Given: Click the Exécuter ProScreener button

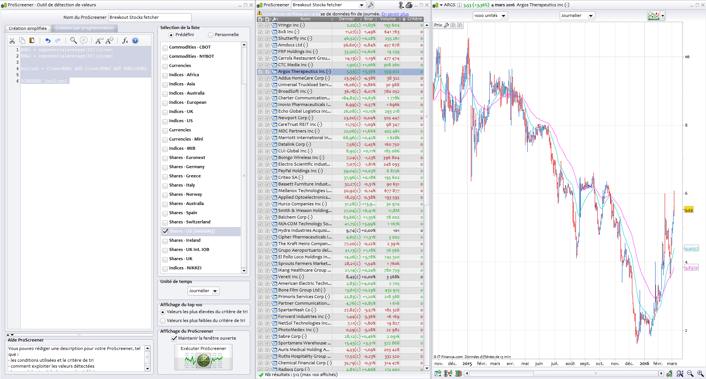Looking at the screenshot, I should pyautogui.click(x=203, y=357).
